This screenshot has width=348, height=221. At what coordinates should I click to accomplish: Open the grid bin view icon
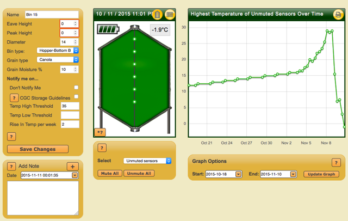[x=170, y=15]
